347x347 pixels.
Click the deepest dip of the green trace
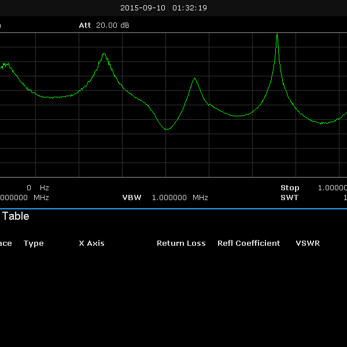click(167, 129)
